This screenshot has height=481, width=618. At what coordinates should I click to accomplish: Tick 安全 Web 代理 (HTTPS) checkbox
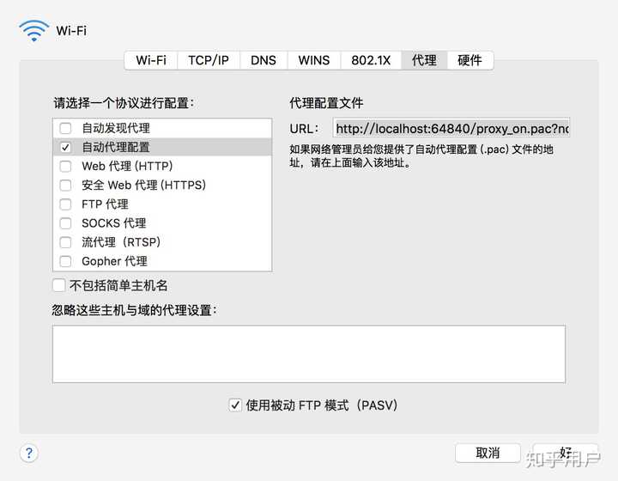[65, 185]
